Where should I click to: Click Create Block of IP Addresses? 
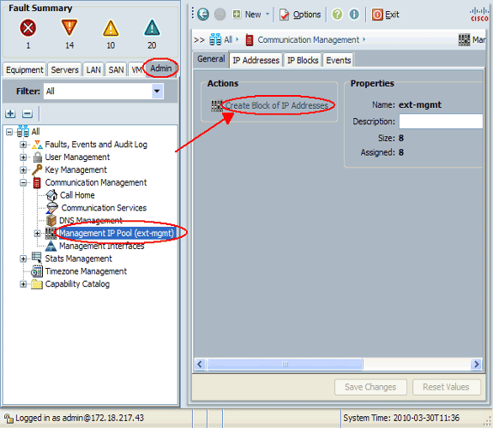(x=277, y=105)
